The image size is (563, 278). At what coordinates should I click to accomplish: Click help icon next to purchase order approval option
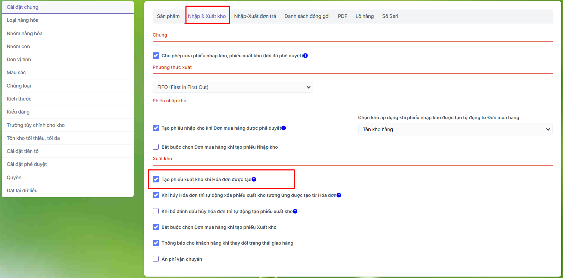(284, 128)
